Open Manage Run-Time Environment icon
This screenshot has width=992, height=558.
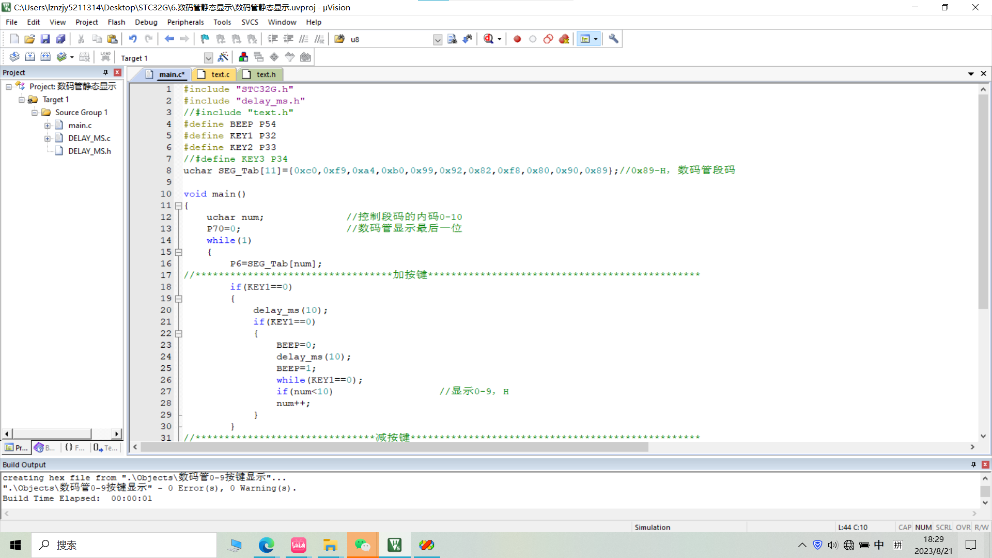[274, 57]
